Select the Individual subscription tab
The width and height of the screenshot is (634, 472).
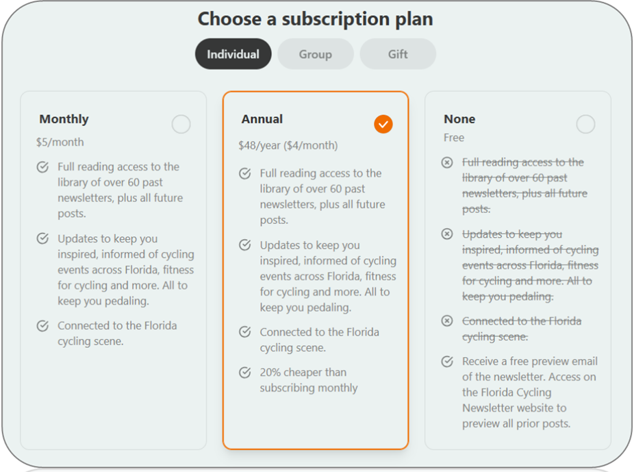point(233,53)
